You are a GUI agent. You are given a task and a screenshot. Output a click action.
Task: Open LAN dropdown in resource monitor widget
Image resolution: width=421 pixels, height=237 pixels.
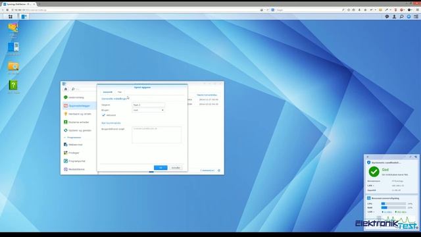click(371, 212)
